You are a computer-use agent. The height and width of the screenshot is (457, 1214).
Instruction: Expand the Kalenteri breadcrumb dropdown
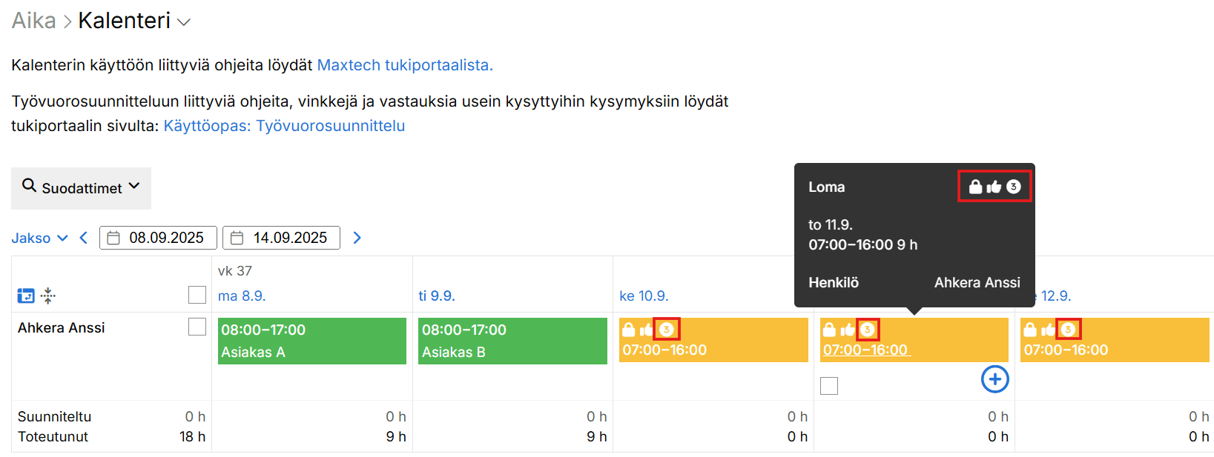[184, 22]
